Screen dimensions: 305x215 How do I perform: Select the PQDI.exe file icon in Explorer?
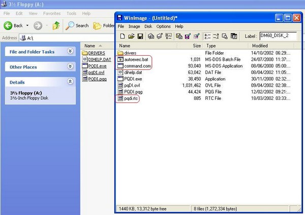(85, 66)
